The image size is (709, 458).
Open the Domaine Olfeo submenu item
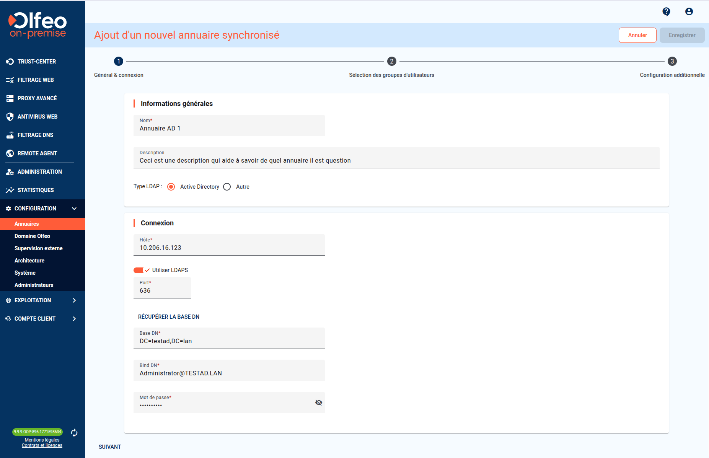point(32,236)
